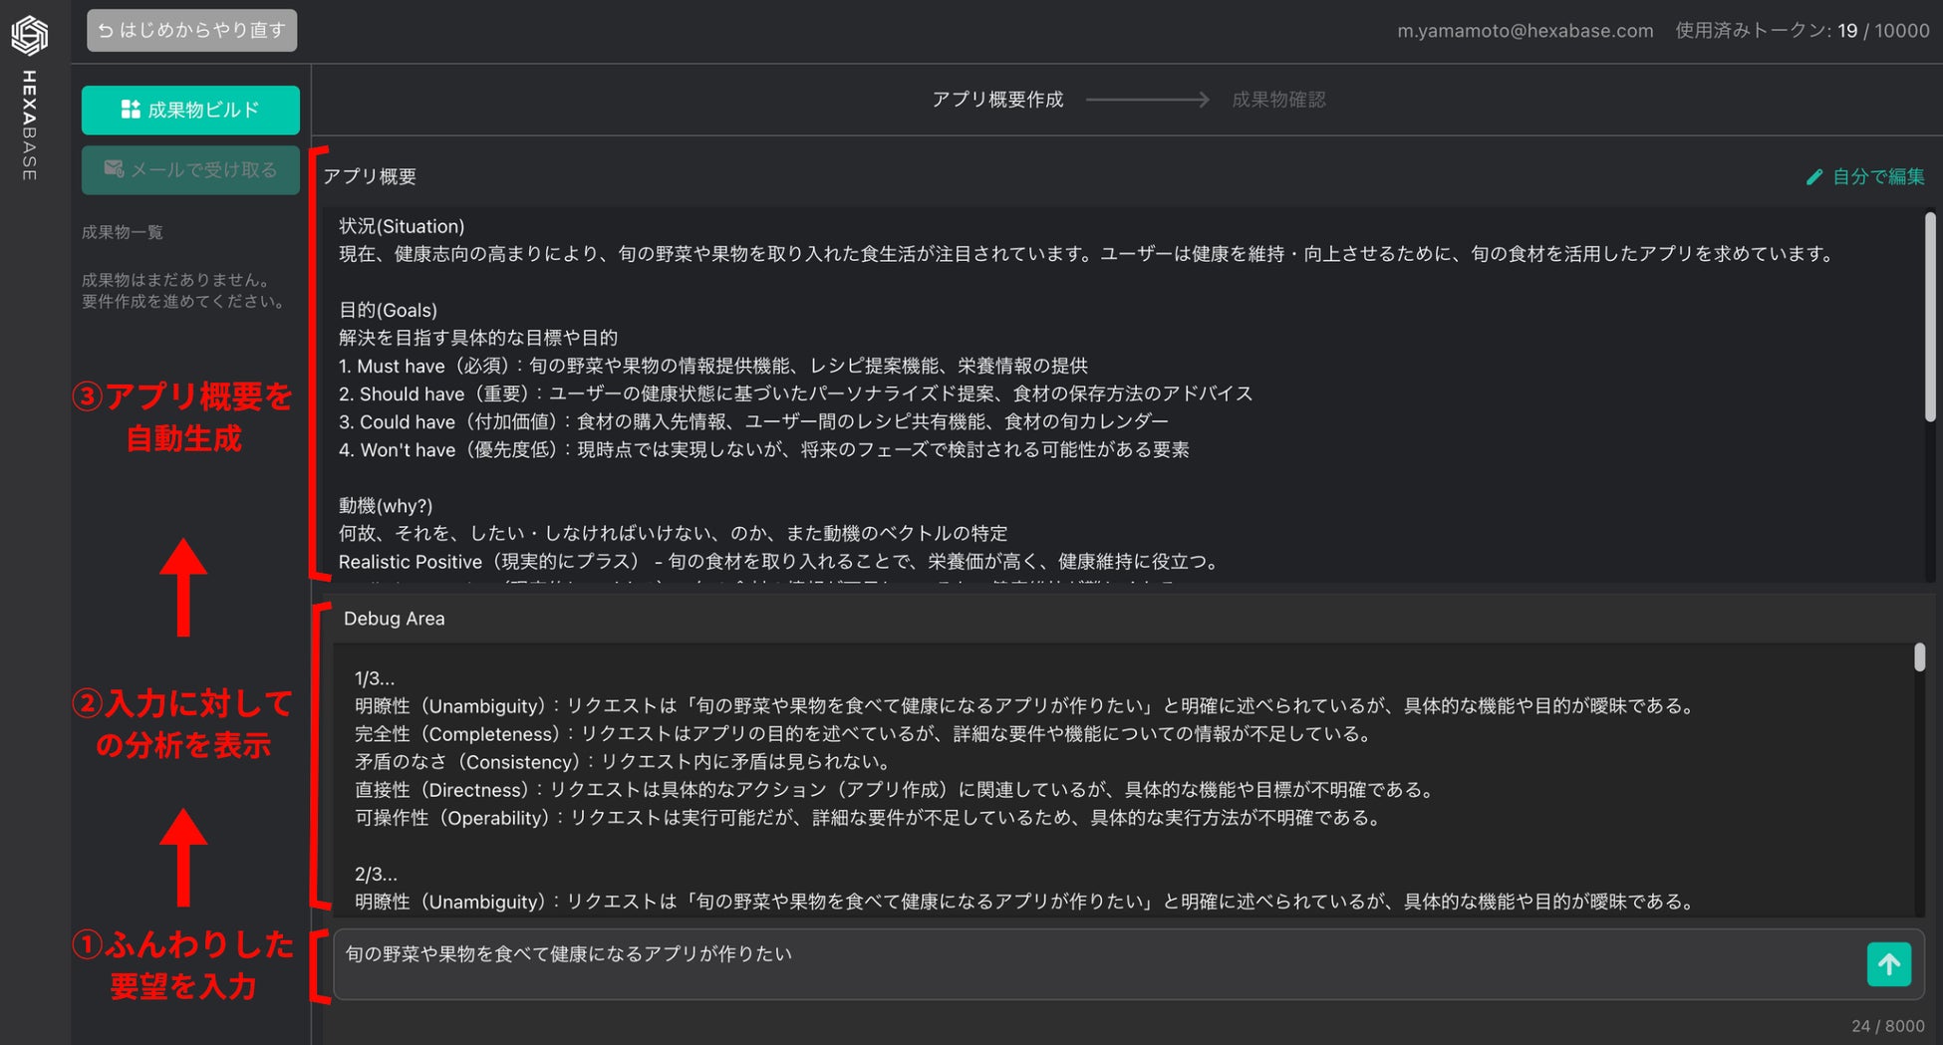Click the '成果物ビルド' build button
1943x1045 pixels.
pyautogui.click(x=190, y=110)
